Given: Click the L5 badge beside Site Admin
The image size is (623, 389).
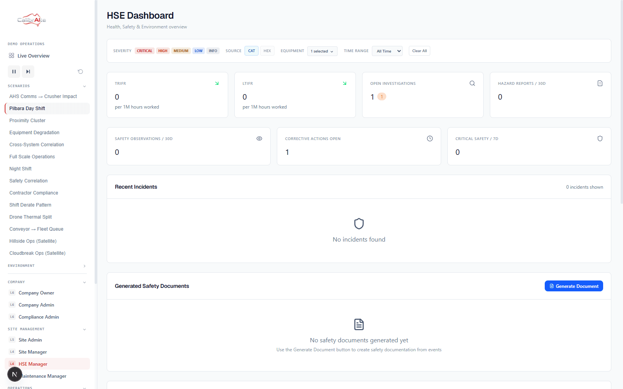Looking at the screenshot, I should [x=12, y=340].
